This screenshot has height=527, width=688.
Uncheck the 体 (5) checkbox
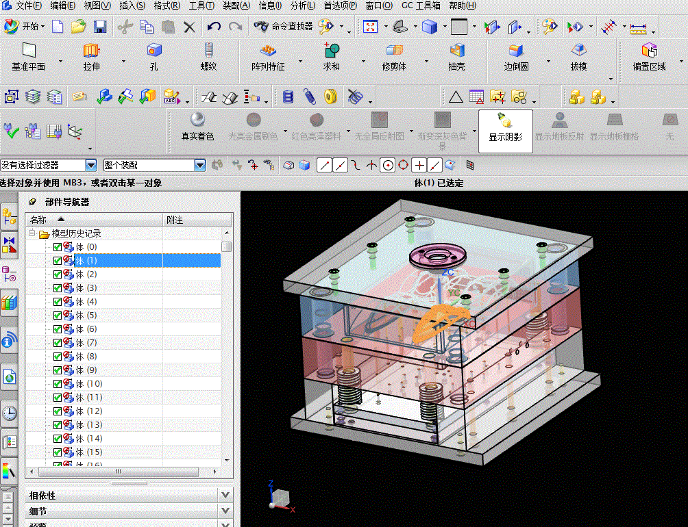tap(57, 316)
